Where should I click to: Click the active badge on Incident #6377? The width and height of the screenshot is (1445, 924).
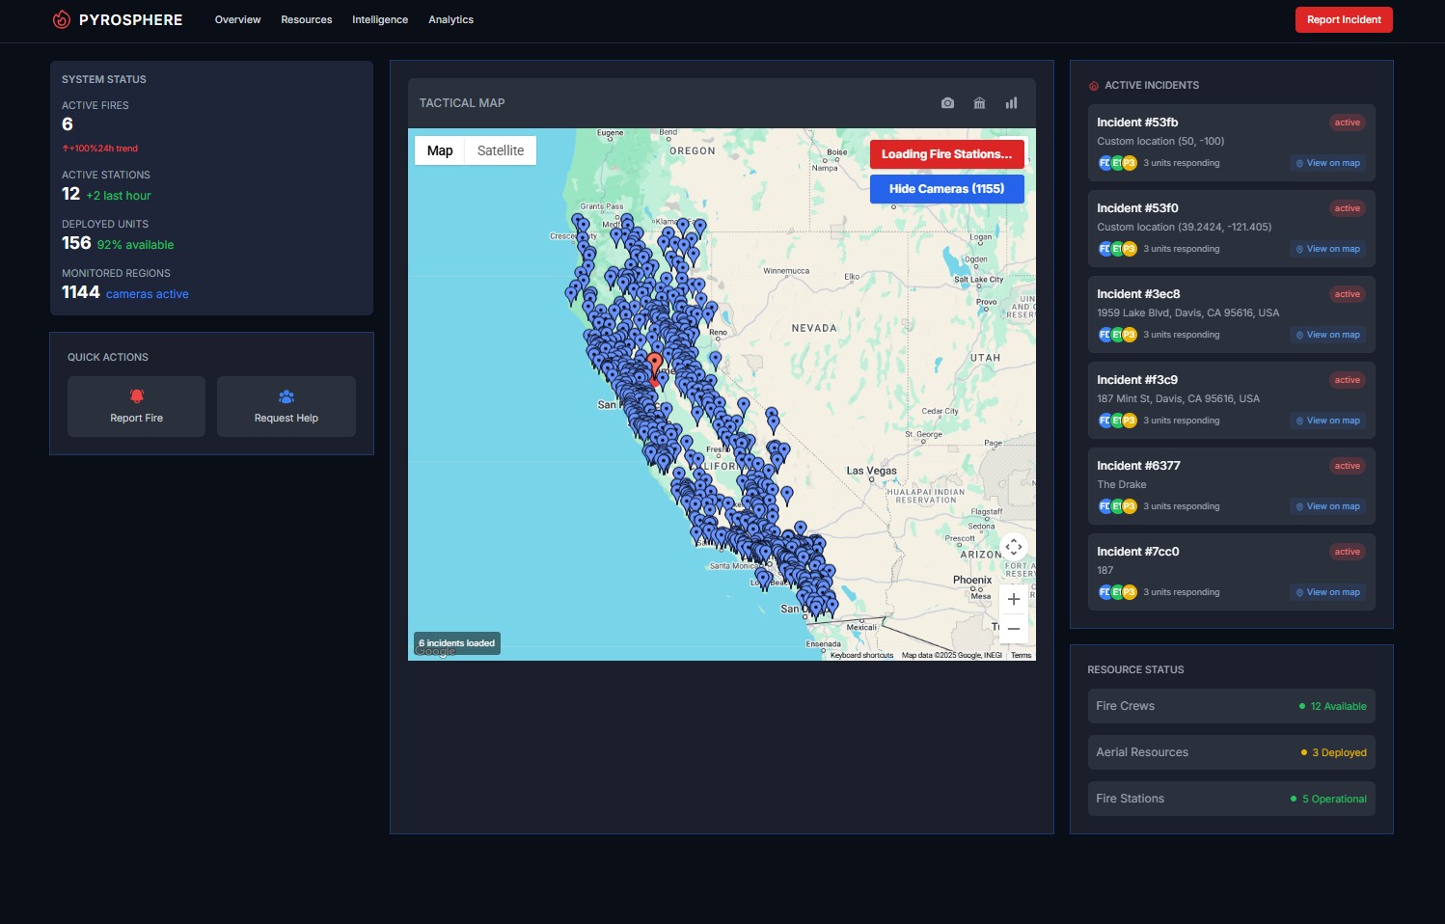click(1348, 466)
